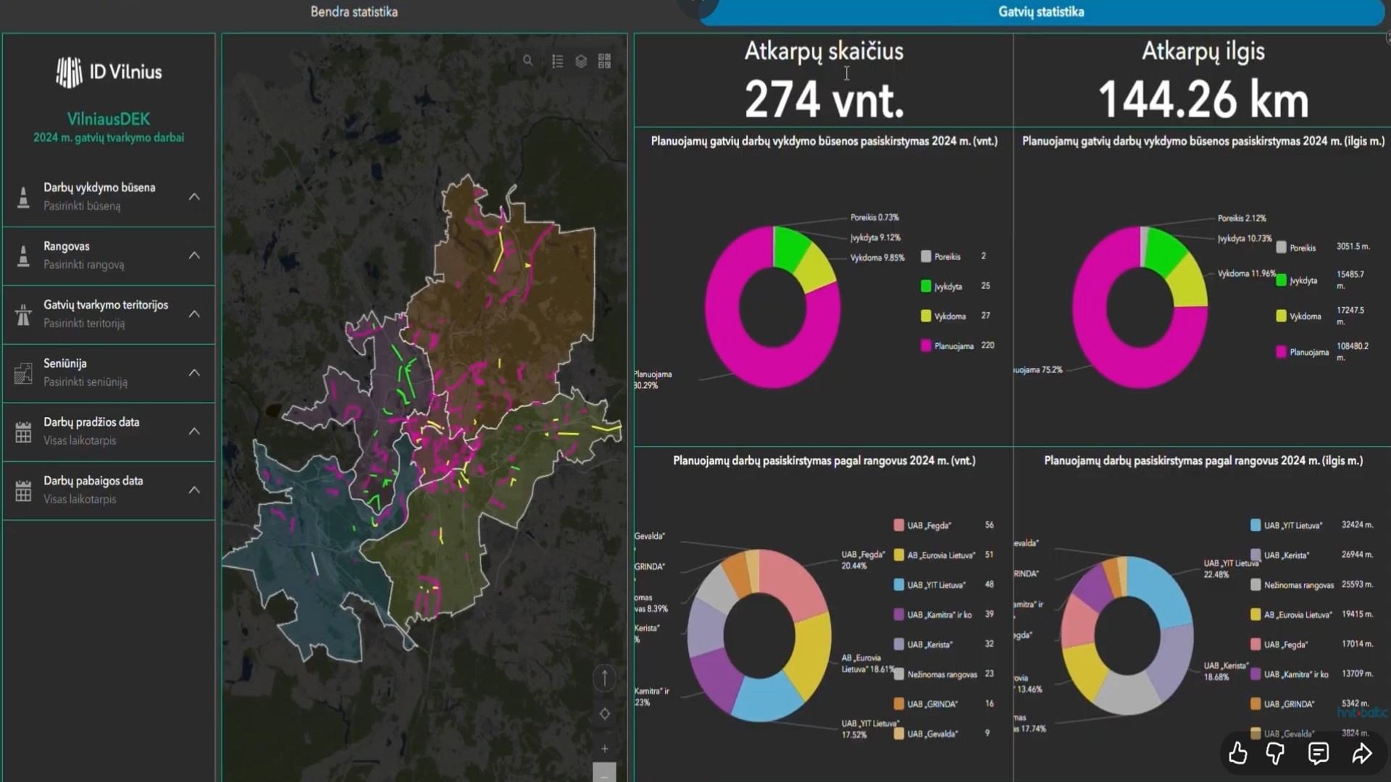Expand the Rangovas filter dropdown
Viewport: 1391px width, 782px height.
193,256
